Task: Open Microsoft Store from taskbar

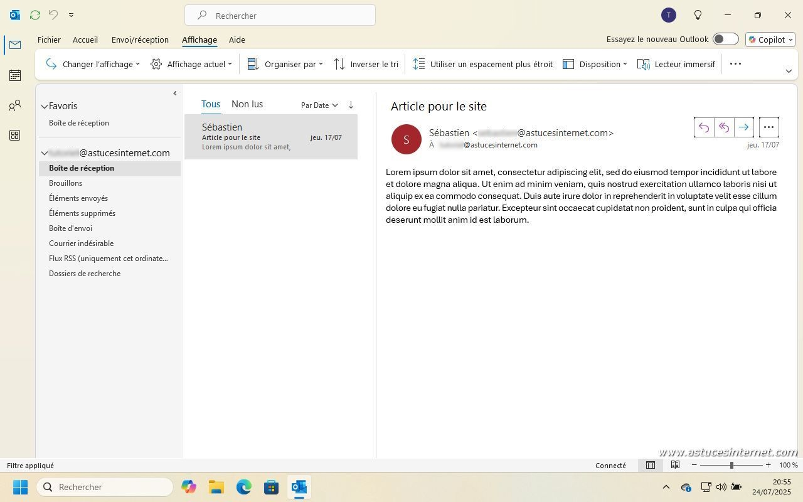Action: coord(272,487)
